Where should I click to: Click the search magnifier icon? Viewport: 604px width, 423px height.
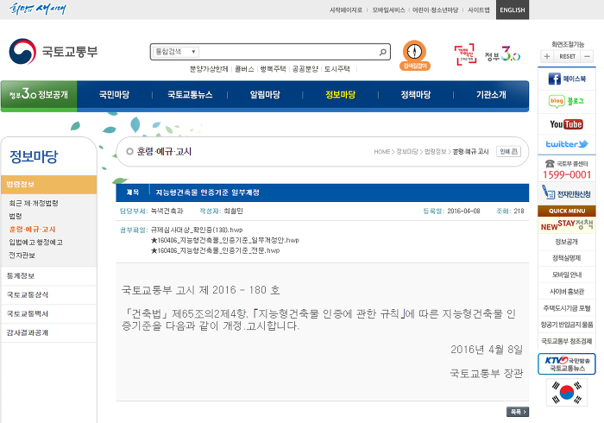382,52
